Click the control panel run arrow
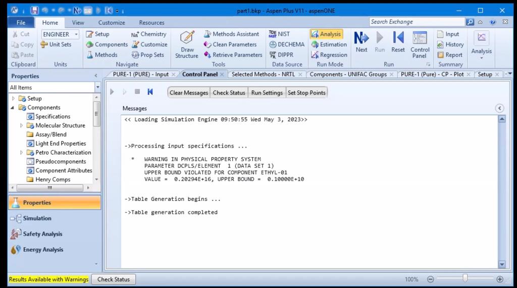The height and width of the screenshot is (288, 517). click(x=112, y=92)
